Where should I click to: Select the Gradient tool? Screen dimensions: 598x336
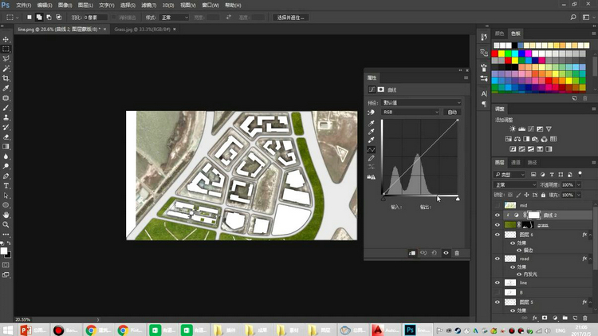6,147
